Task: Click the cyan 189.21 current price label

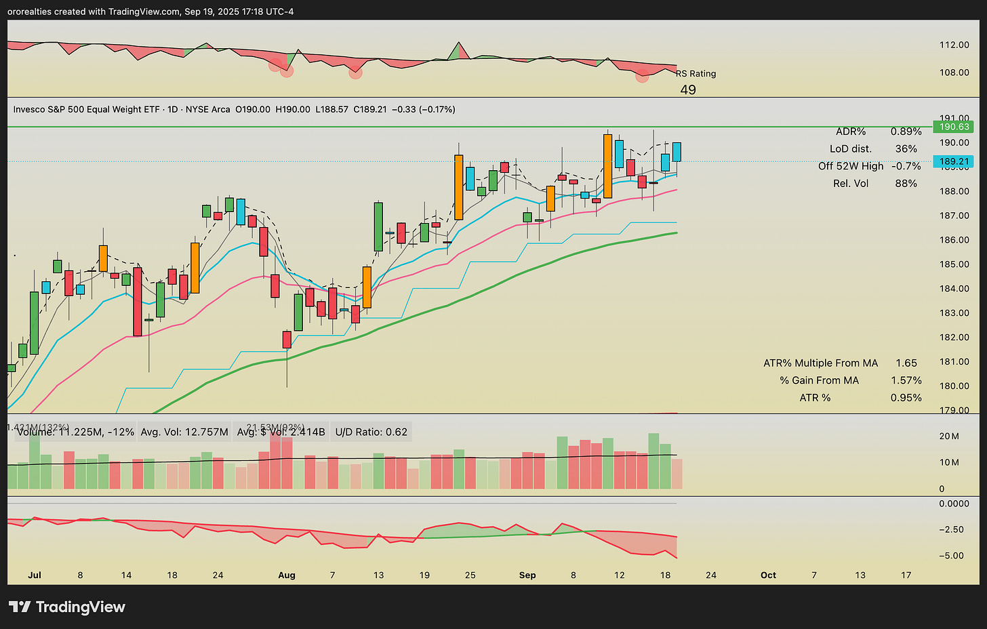Action: (953, 161)
